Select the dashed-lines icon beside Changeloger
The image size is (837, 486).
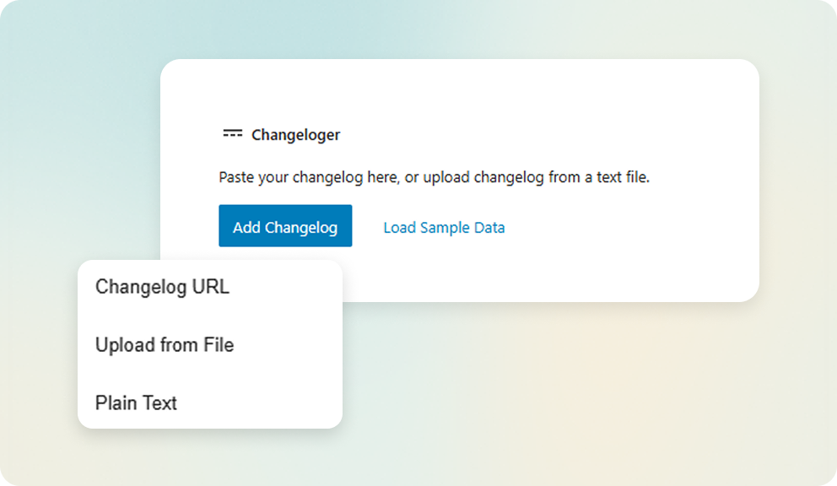click(232, 134)
